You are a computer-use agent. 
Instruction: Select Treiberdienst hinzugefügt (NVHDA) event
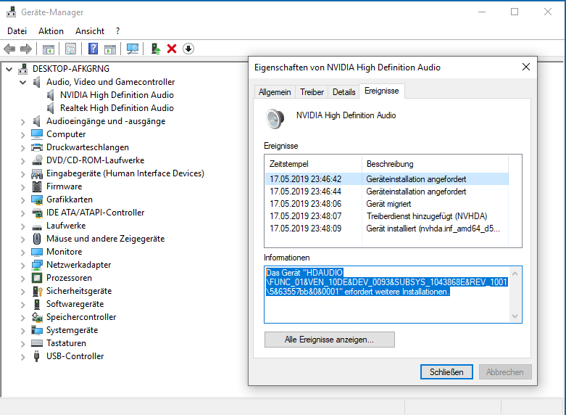click(x=386, y=215)
